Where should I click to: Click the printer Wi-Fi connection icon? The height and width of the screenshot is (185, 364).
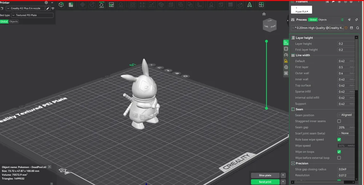click(x=53, y=8)
